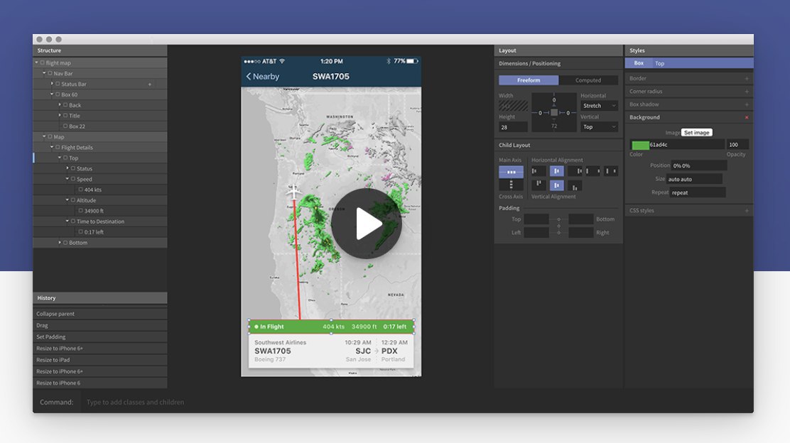Screen dimensions: 790x443
Task: Click square box marker beside Nav Bar
Action: point(50,74)
